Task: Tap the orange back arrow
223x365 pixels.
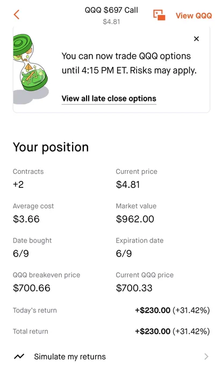Action: tap(16, 14)
